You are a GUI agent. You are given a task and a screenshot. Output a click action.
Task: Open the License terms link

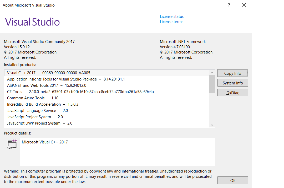pos(171,22)
